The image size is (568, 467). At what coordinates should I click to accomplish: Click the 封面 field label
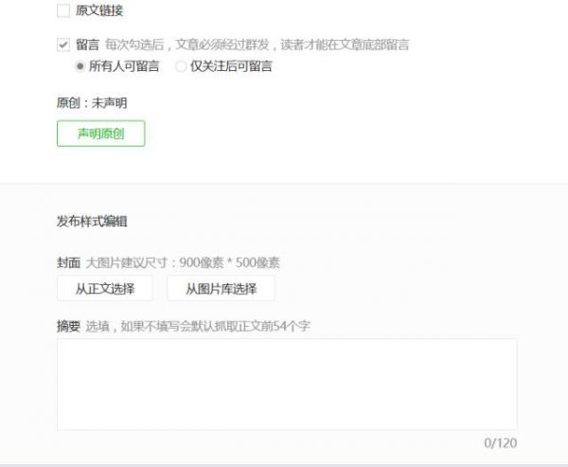coord(68,262)
